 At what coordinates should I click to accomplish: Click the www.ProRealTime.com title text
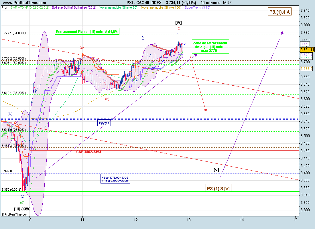[x=25, y=3]
